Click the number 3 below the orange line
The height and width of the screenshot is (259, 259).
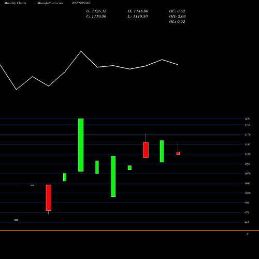(248, 234)
